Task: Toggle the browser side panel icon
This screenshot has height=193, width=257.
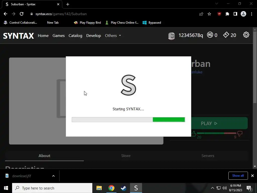Action: click(x=235, y=14)
